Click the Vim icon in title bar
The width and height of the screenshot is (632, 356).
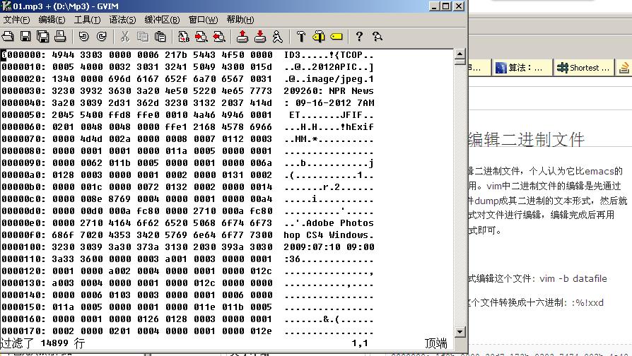click(6, 6)
